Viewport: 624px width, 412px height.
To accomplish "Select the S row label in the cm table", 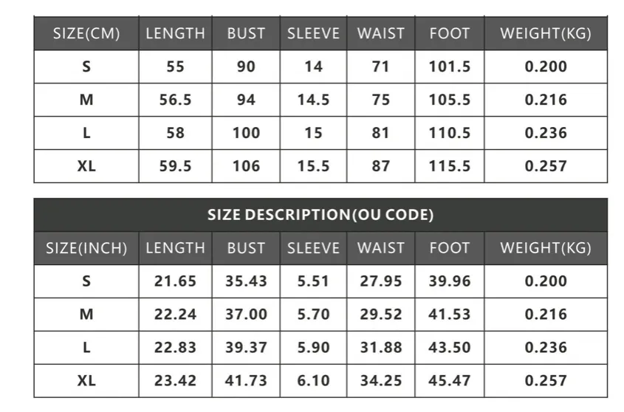I will pyautogui.click(x=86, y=66).
